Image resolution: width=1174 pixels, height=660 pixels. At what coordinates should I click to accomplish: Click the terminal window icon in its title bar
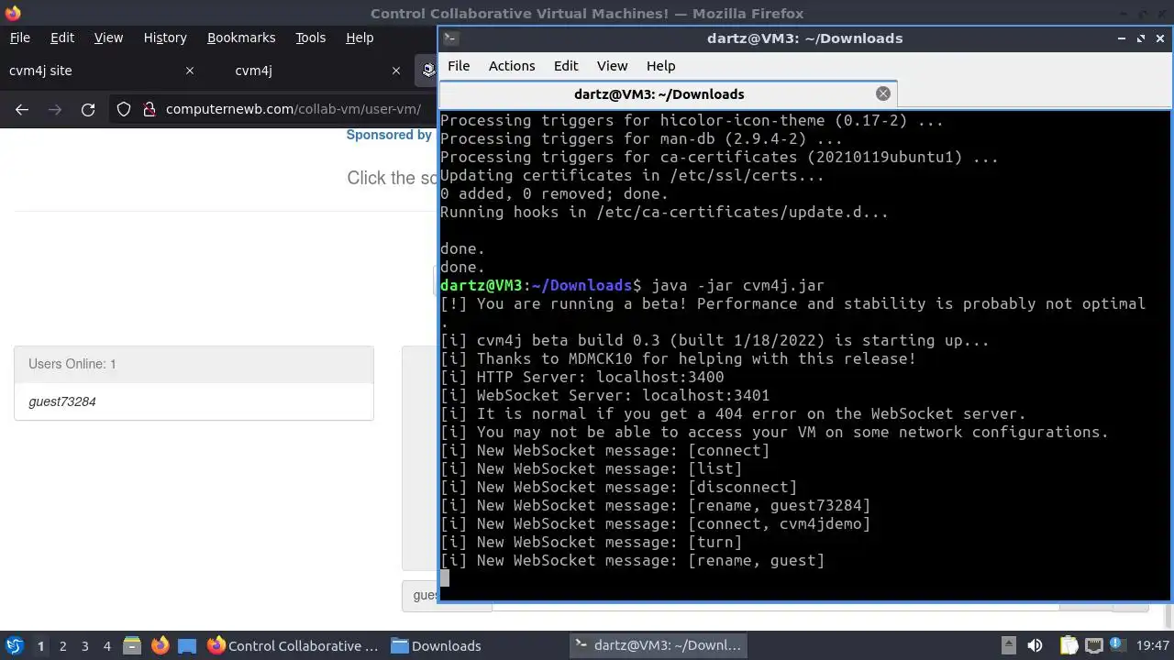(x=450, y=38)
